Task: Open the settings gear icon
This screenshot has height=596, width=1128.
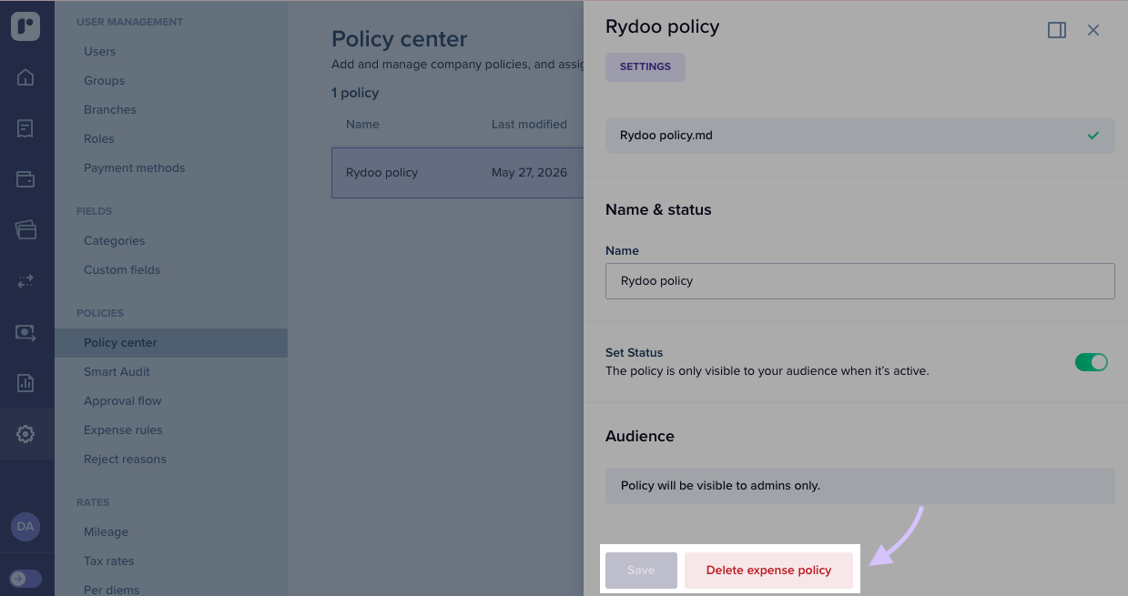Action: click(25, 434)
